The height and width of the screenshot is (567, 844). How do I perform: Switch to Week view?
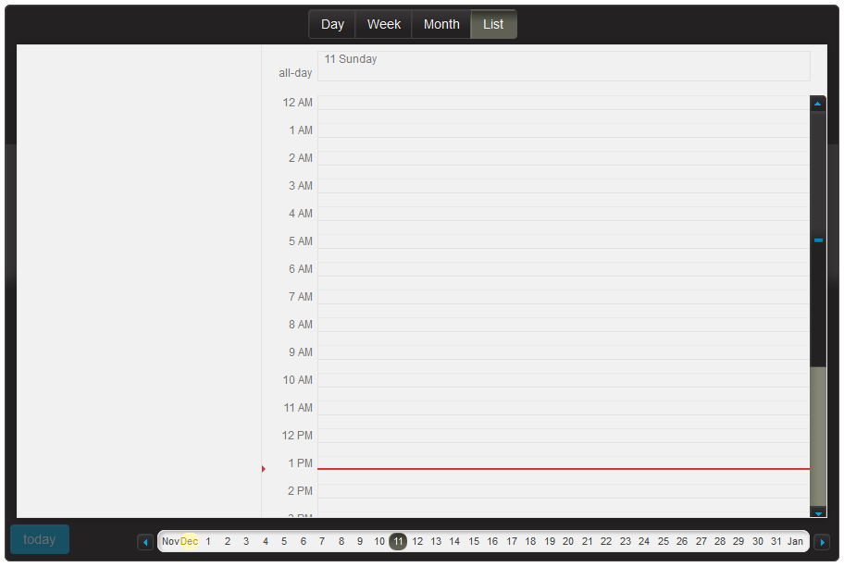click(x=383, y=25)
